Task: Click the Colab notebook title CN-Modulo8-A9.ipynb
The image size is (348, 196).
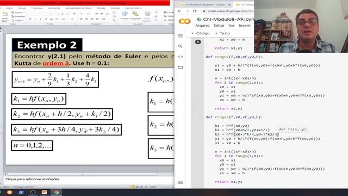Action: coord(228,20)
